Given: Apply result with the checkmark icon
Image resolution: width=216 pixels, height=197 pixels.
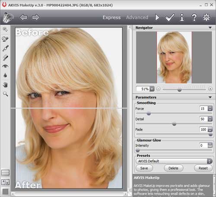Looking at the screenshot, I should (170, 18).
